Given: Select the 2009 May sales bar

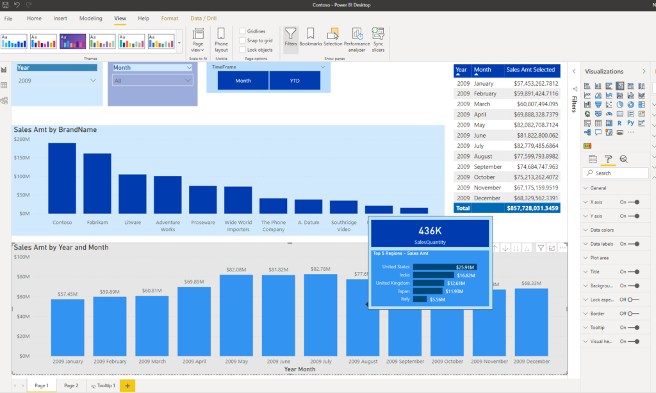Looking at the screenshot, I should pos(236,316).
